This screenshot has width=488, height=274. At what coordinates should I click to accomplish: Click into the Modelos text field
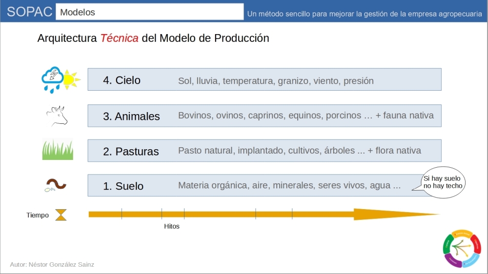point(150,12)
